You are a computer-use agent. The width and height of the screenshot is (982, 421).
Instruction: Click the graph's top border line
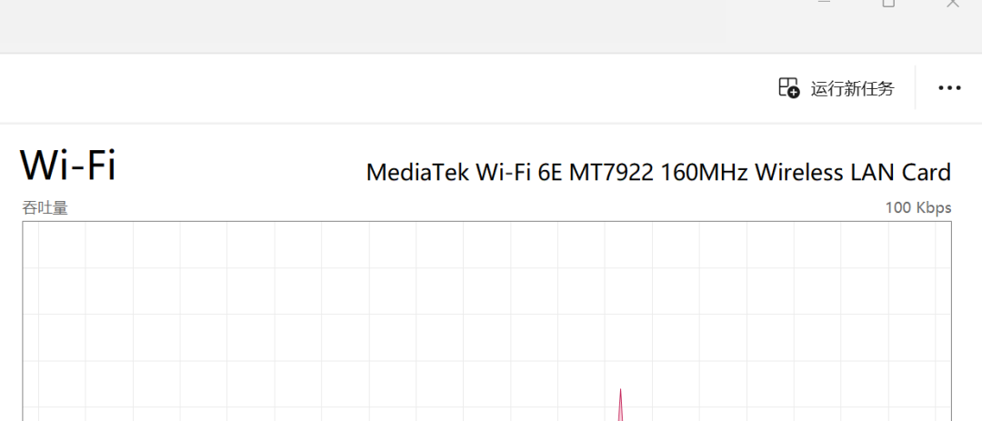[487, 221]
